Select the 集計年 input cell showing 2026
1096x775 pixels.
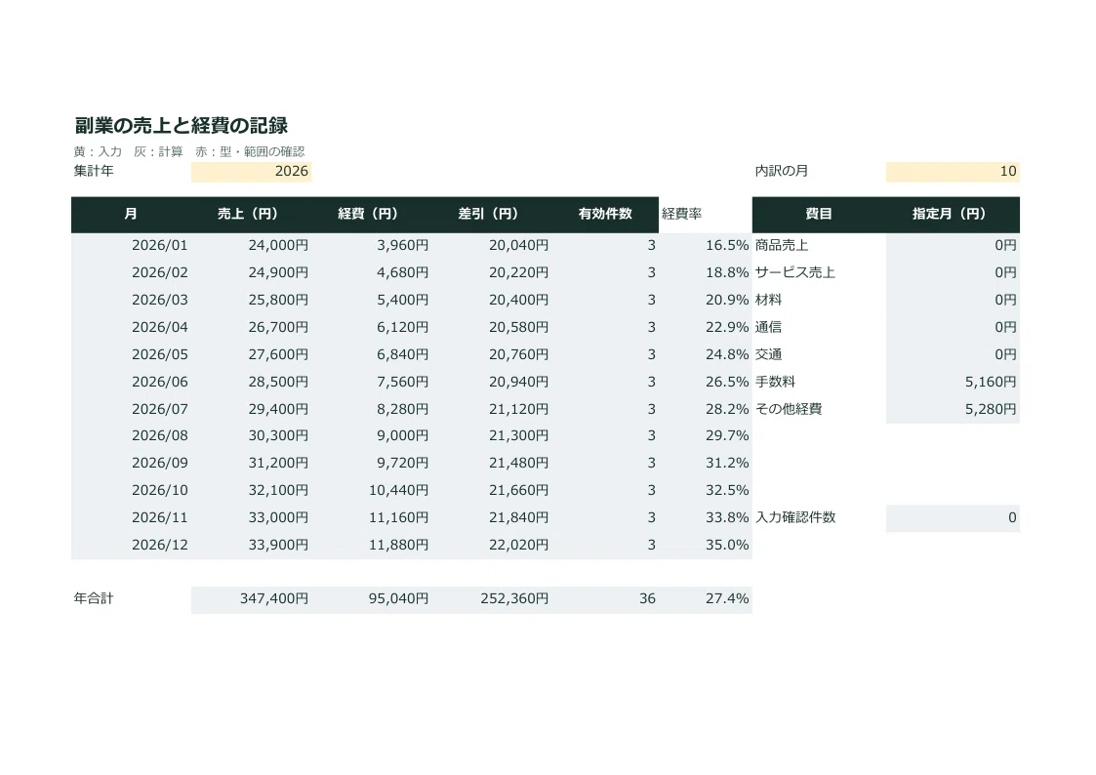(251, 171)
